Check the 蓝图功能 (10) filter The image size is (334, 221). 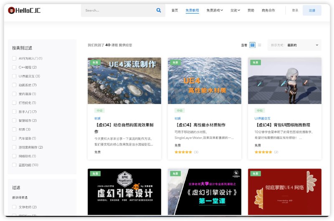point(14,165)
